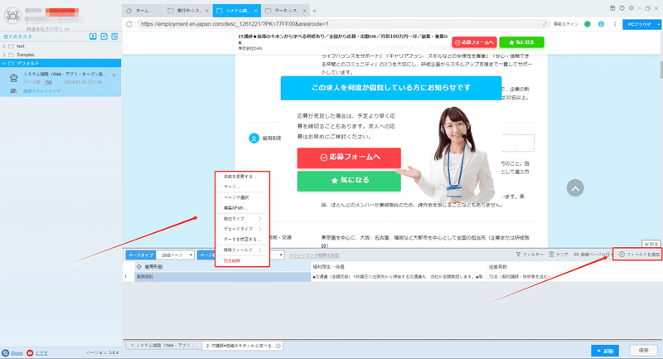Click the third task-list icon in task header
Viewport: 663px width, 359px height.
114,36
